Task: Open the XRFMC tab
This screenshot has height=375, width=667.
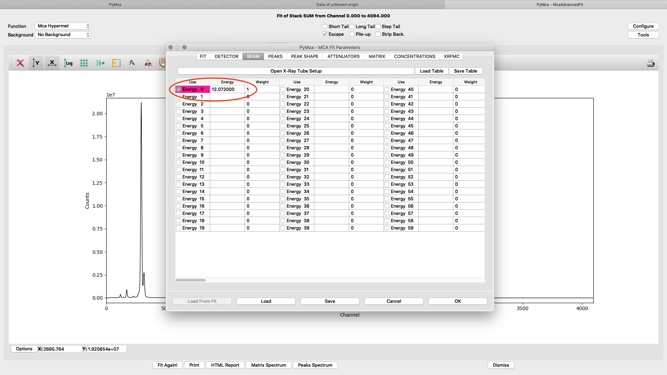Action: pyautogui.click(x=452, y=56)
